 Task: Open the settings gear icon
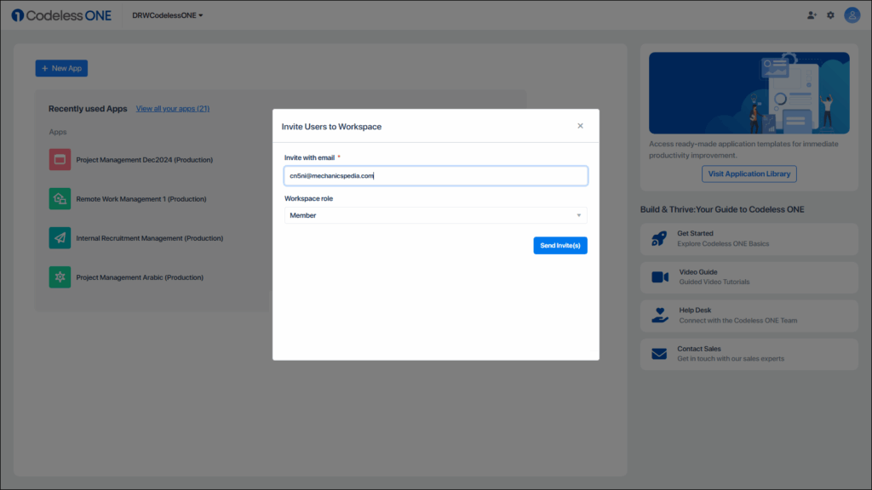(x=830, y=15)
